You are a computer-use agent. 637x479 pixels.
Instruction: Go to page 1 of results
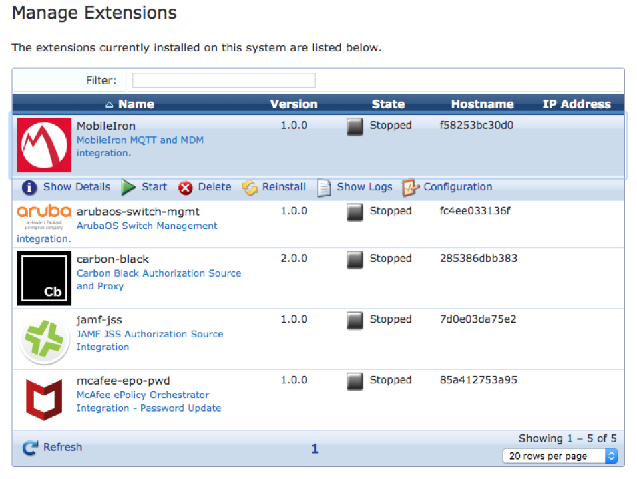point(315,449)
